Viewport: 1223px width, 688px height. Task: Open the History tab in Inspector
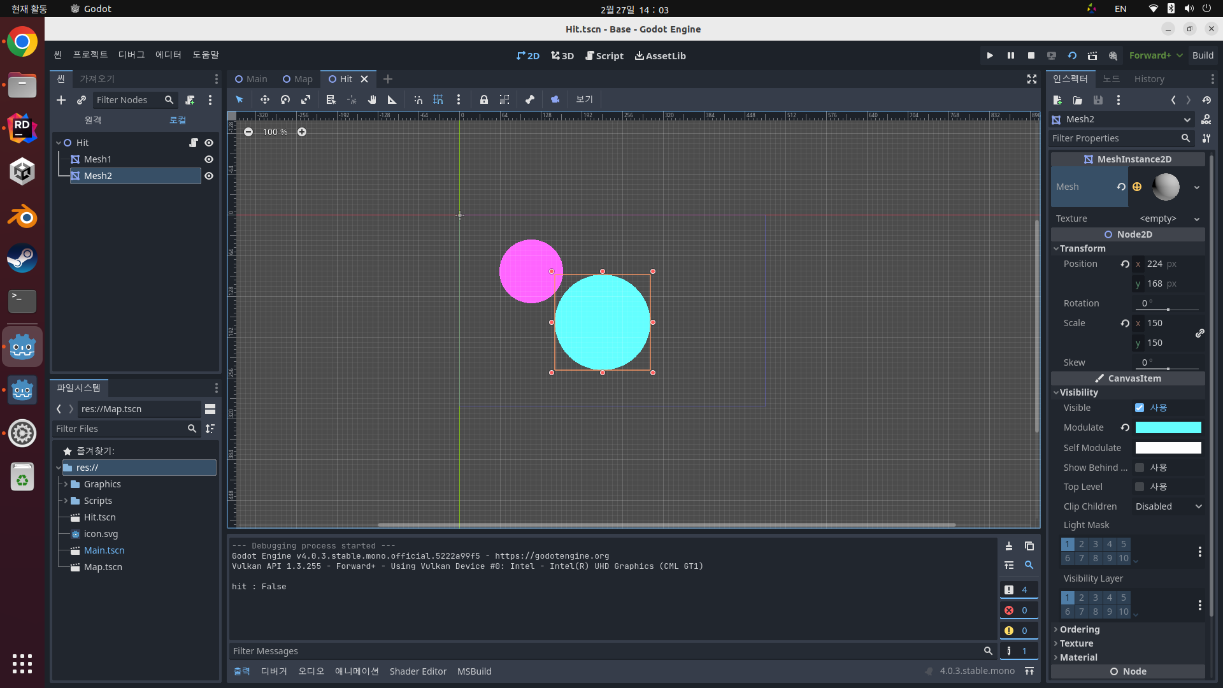coord(1149,79)
